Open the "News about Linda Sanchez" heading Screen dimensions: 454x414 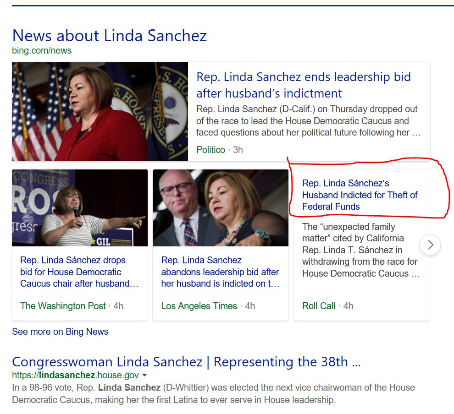tap(109, 36)
